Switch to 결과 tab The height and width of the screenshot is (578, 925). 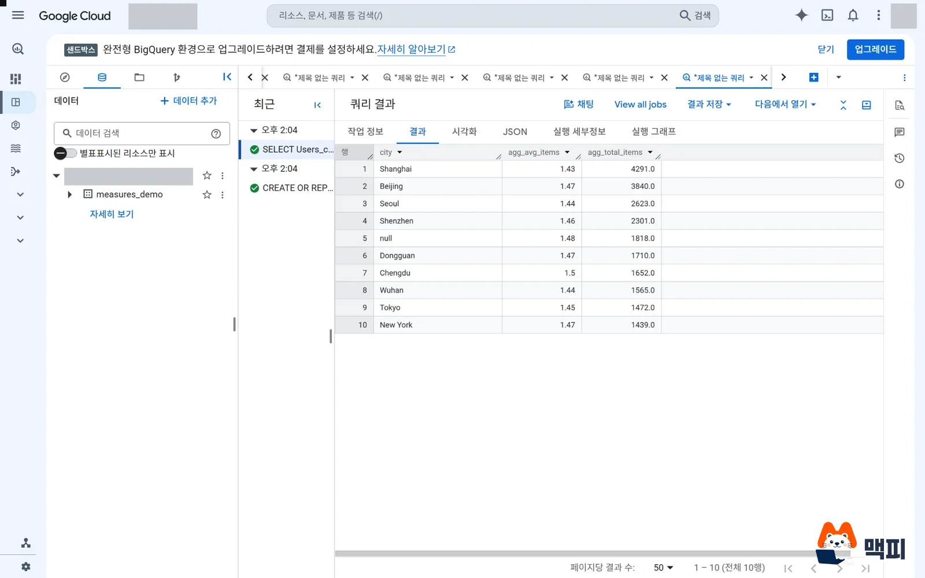417,132
